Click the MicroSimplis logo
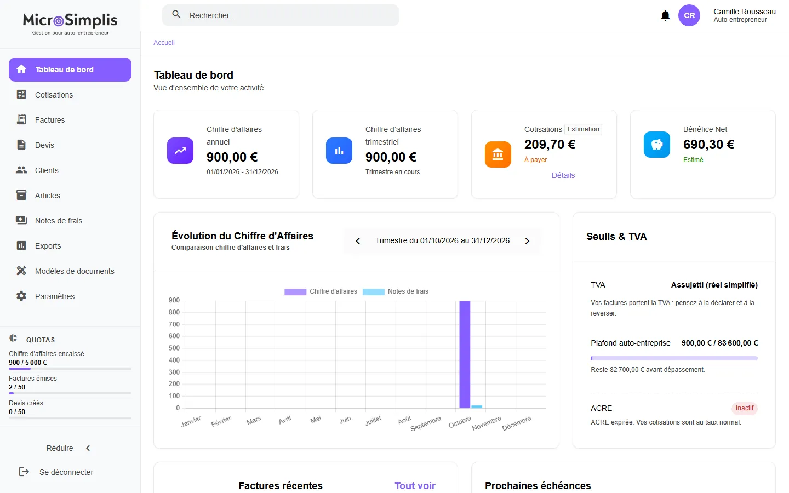Viewport: 789px width, 493px height. pos(70,24)
